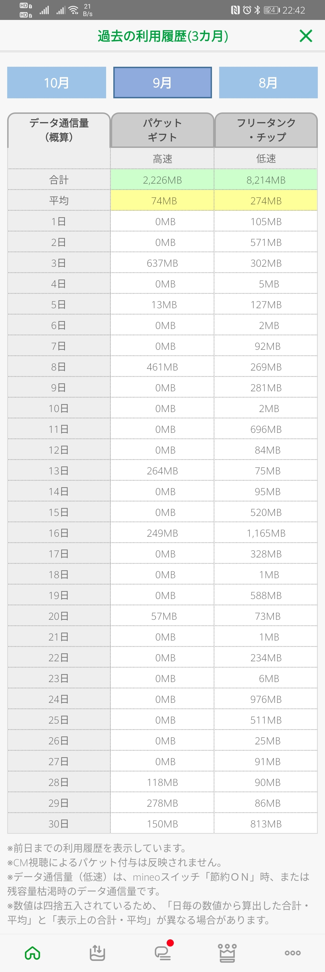Open the three-dots more menu
This screenshot has height=972, width=325.
coord(293,953)
